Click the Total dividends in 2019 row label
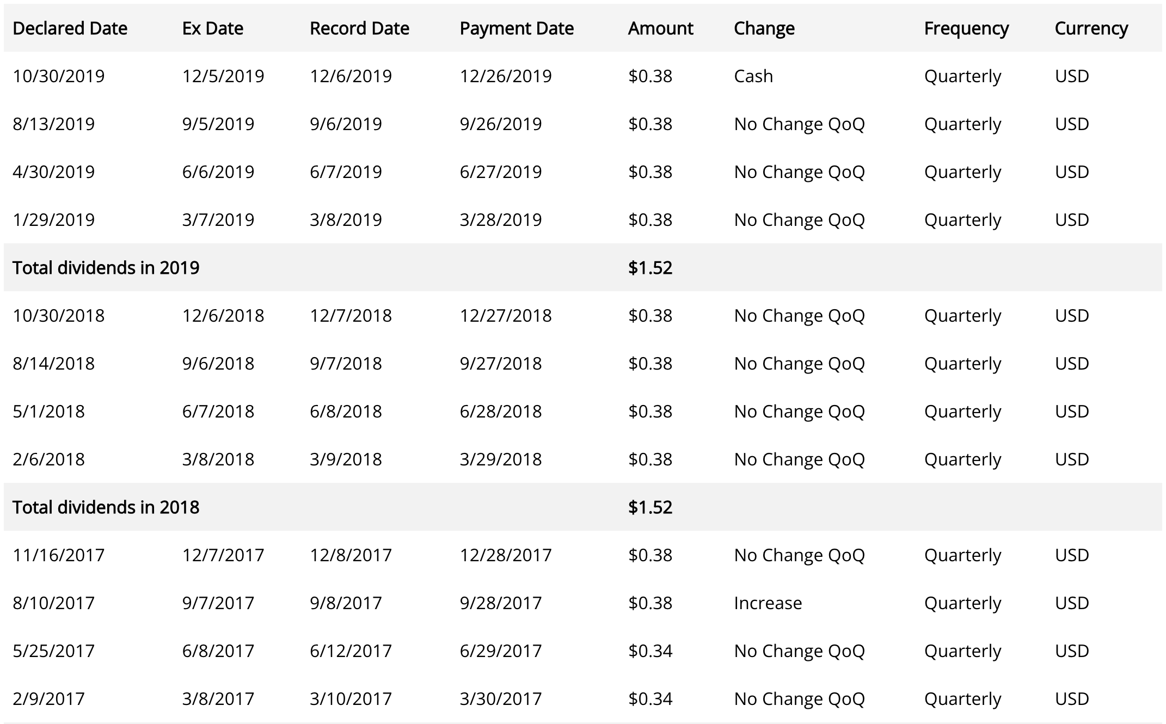 (x=106, y=268)
